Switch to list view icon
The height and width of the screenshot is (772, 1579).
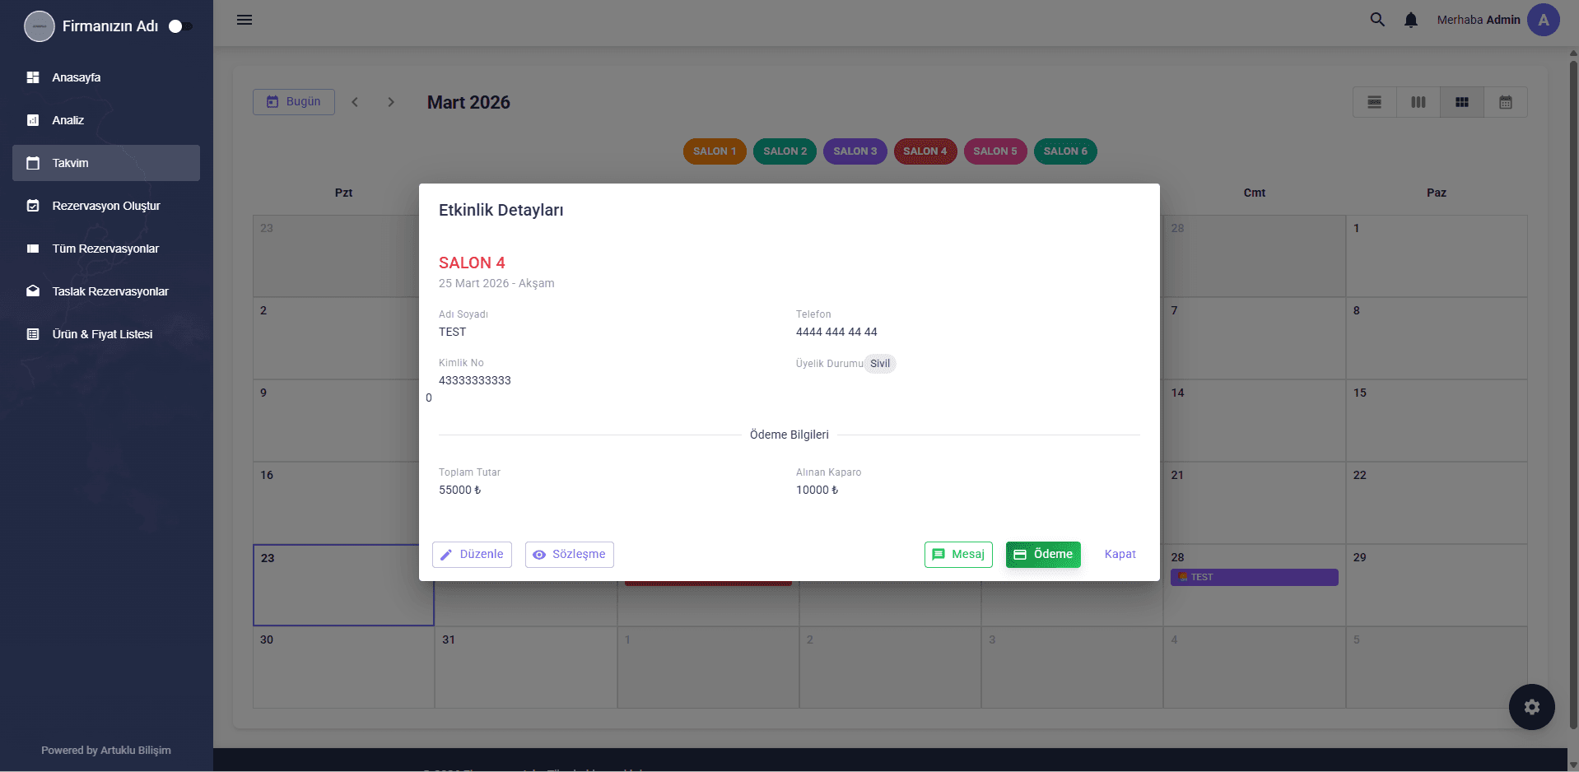(x=1375, y=102)
